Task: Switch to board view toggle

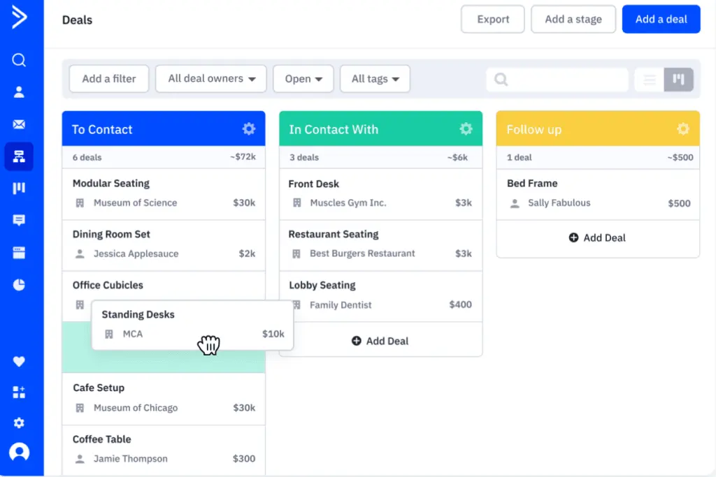Action: click(678, 80)
